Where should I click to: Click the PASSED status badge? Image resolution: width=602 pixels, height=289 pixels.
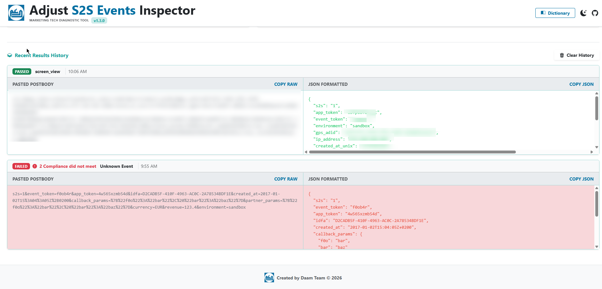tap(22, 71)
